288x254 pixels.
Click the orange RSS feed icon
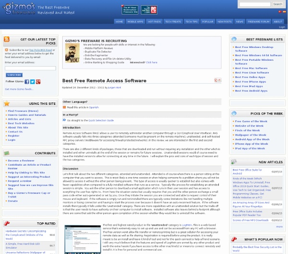point(7,39)
